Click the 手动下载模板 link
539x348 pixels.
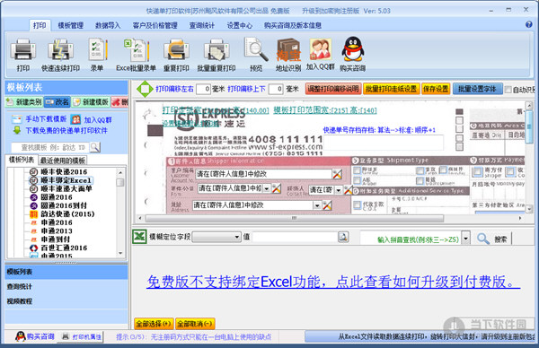tap(46, 119)
